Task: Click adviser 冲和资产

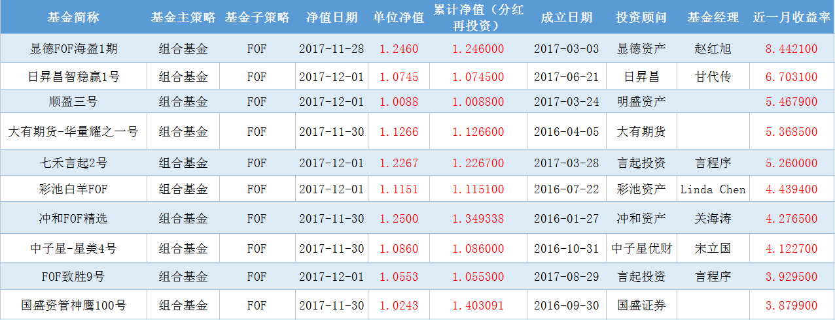Action: pos(641,219)
